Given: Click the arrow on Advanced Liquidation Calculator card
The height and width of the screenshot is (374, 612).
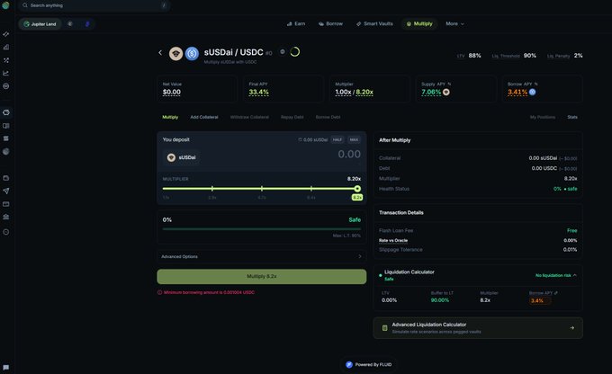Looking at the screenshot, I should coord(571,328).
